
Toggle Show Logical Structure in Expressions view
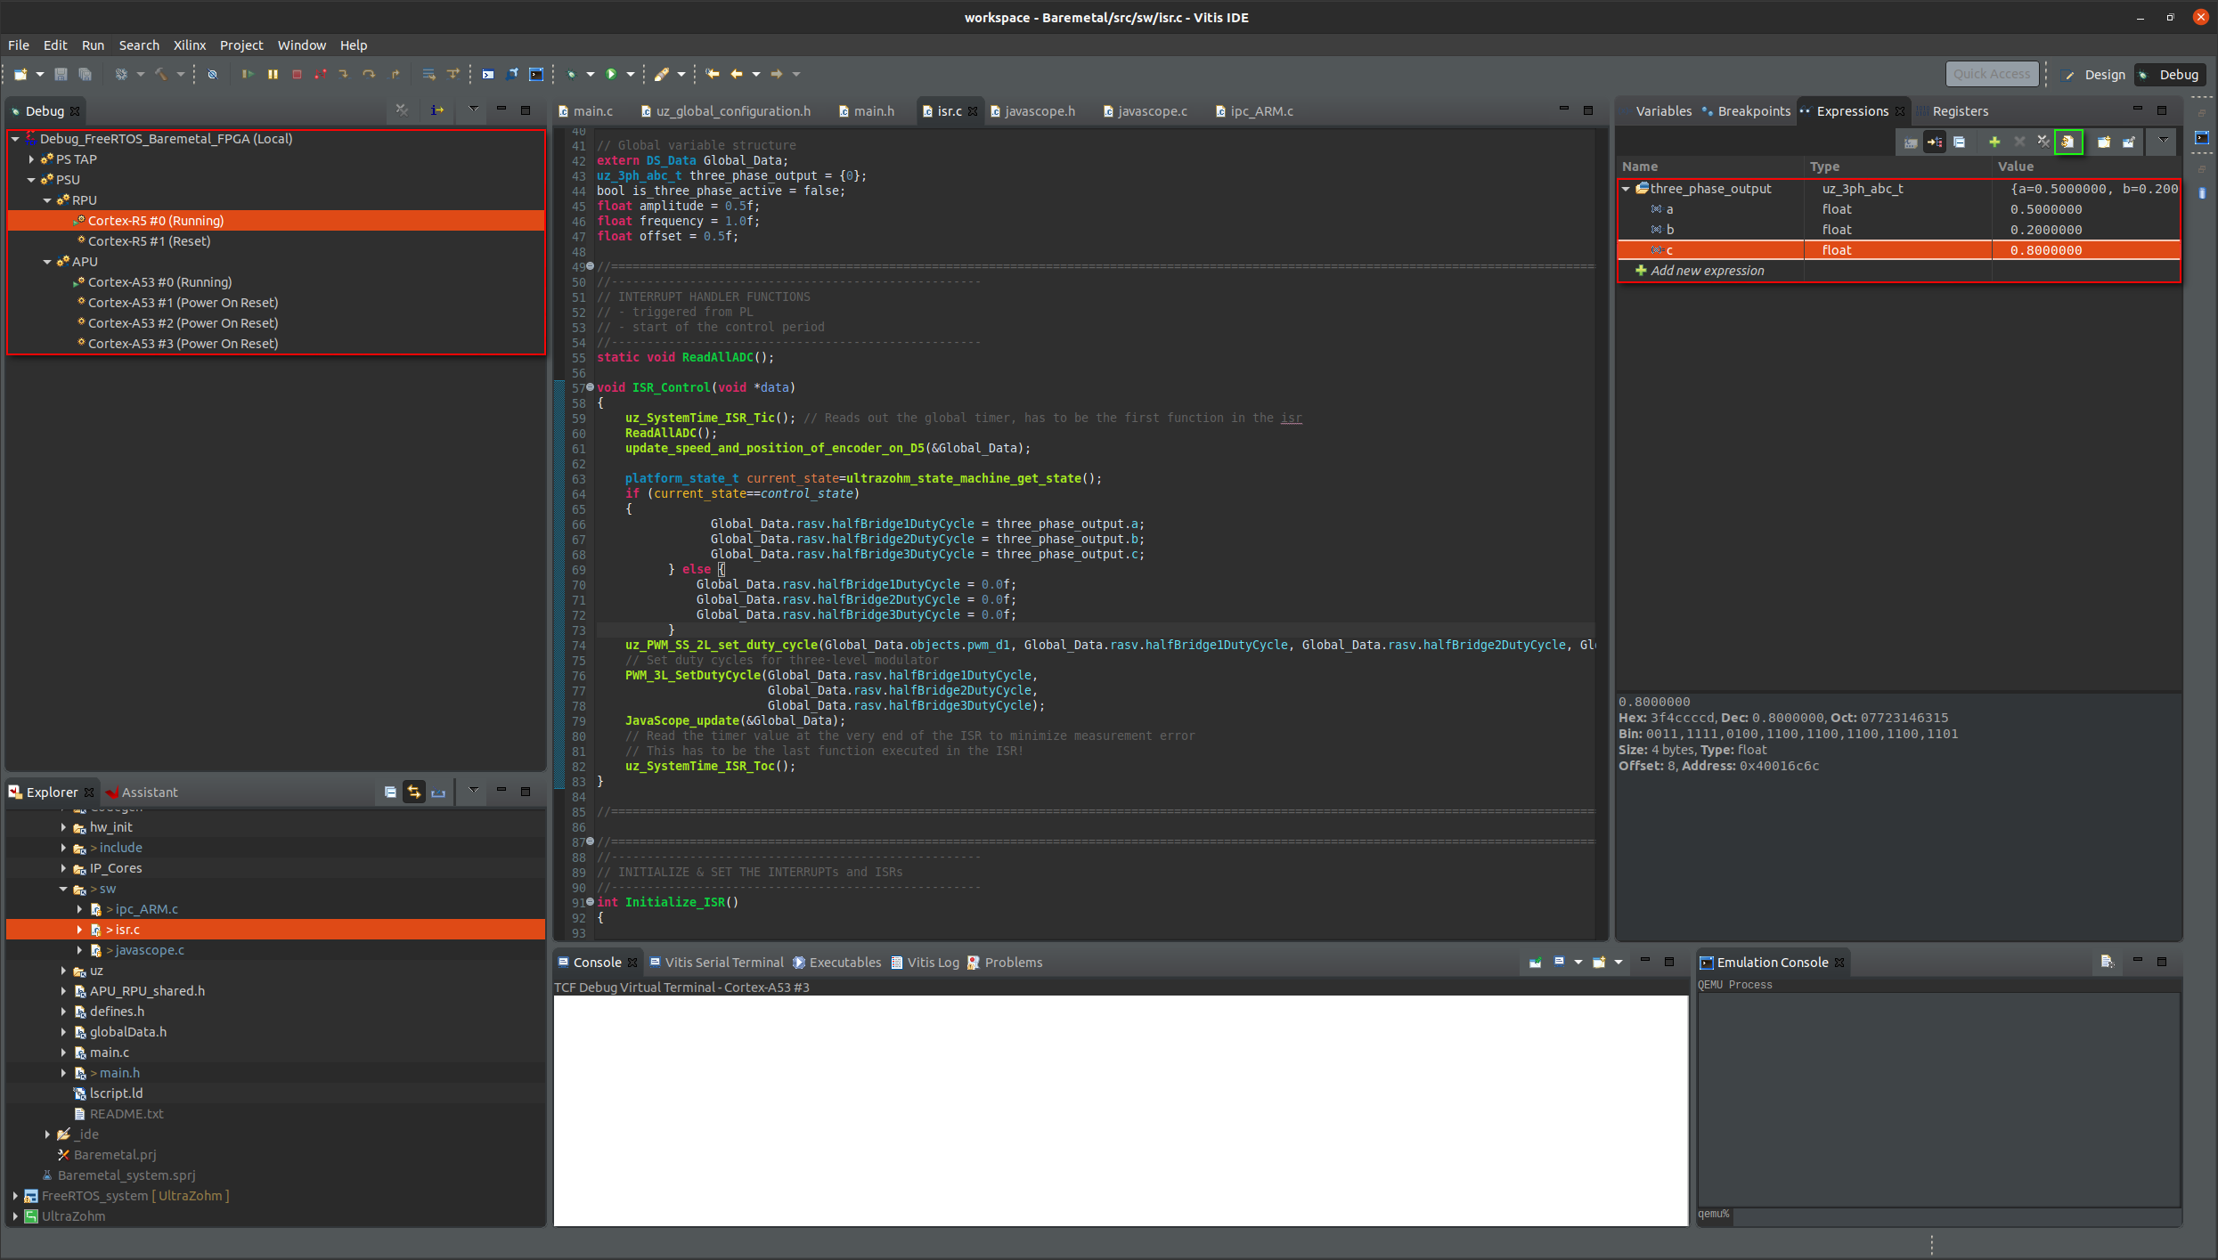click(x=1934, y=142)
